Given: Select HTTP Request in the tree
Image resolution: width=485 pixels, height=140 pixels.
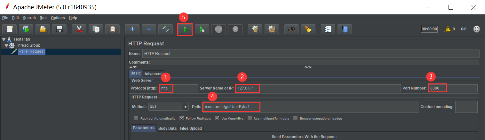Looking at the screenshot, I should (x=32, y=51).
